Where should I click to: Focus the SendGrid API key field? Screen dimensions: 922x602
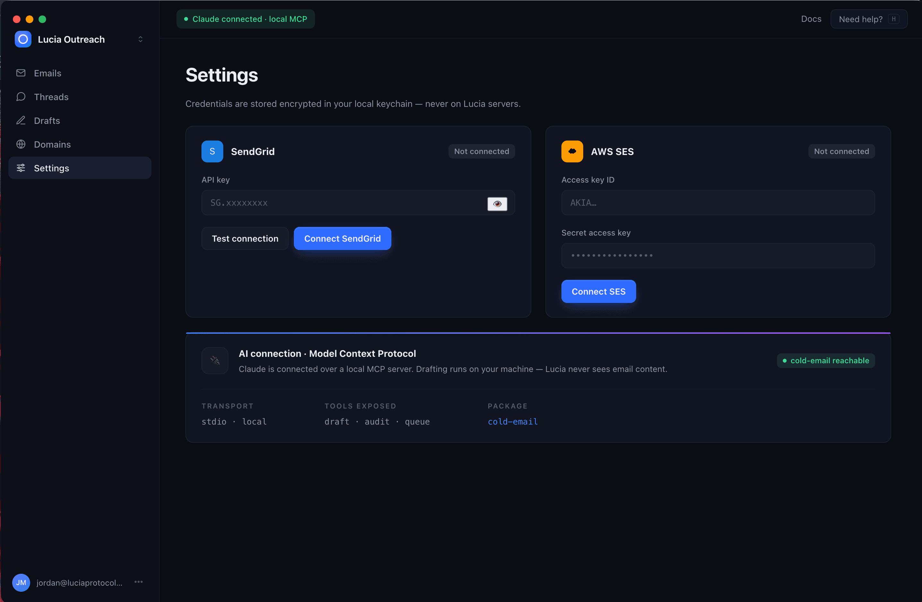[x=358, y=202]
